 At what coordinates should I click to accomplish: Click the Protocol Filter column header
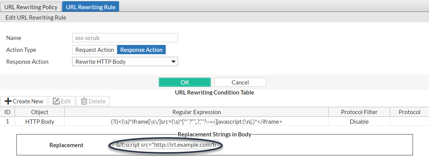(359, 112)
